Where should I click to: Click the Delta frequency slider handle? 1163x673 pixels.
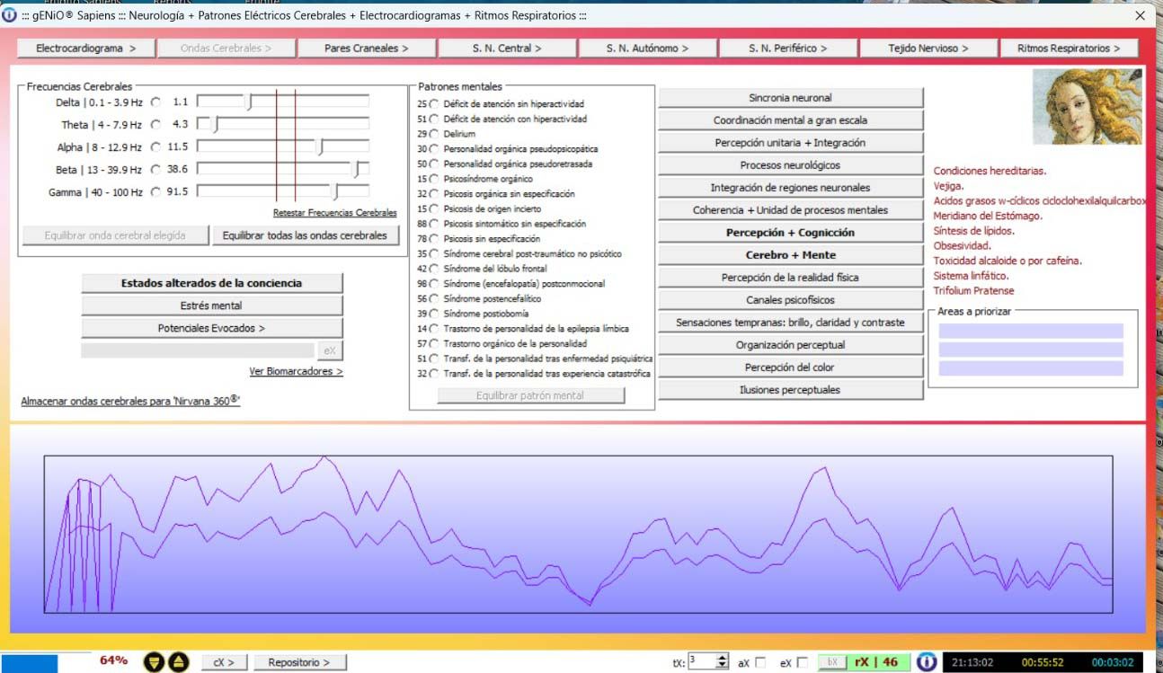(x=250, y=102)
